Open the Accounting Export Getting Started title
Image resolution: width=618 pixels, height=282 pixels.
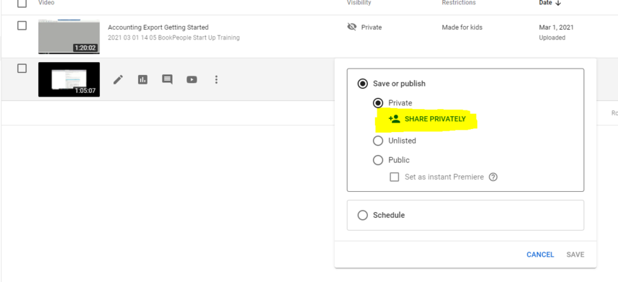(158, 27)
